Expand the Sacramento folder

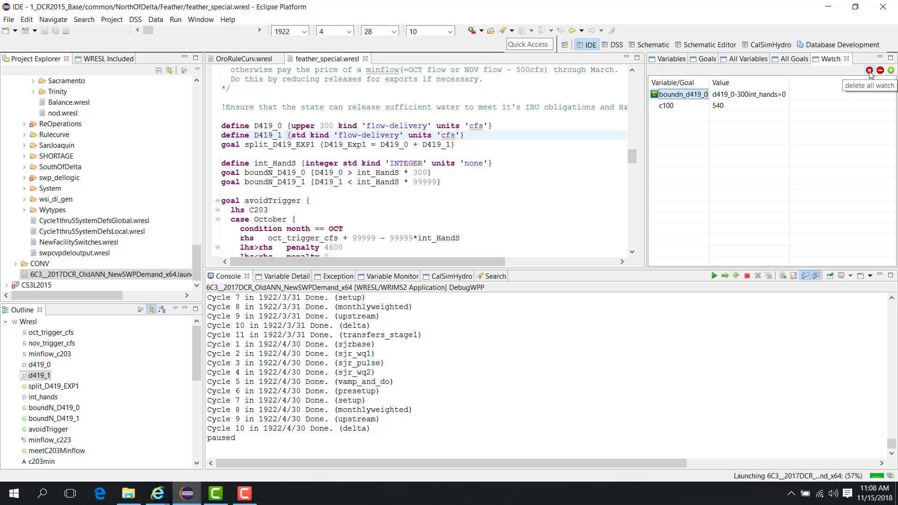(33, 81)
